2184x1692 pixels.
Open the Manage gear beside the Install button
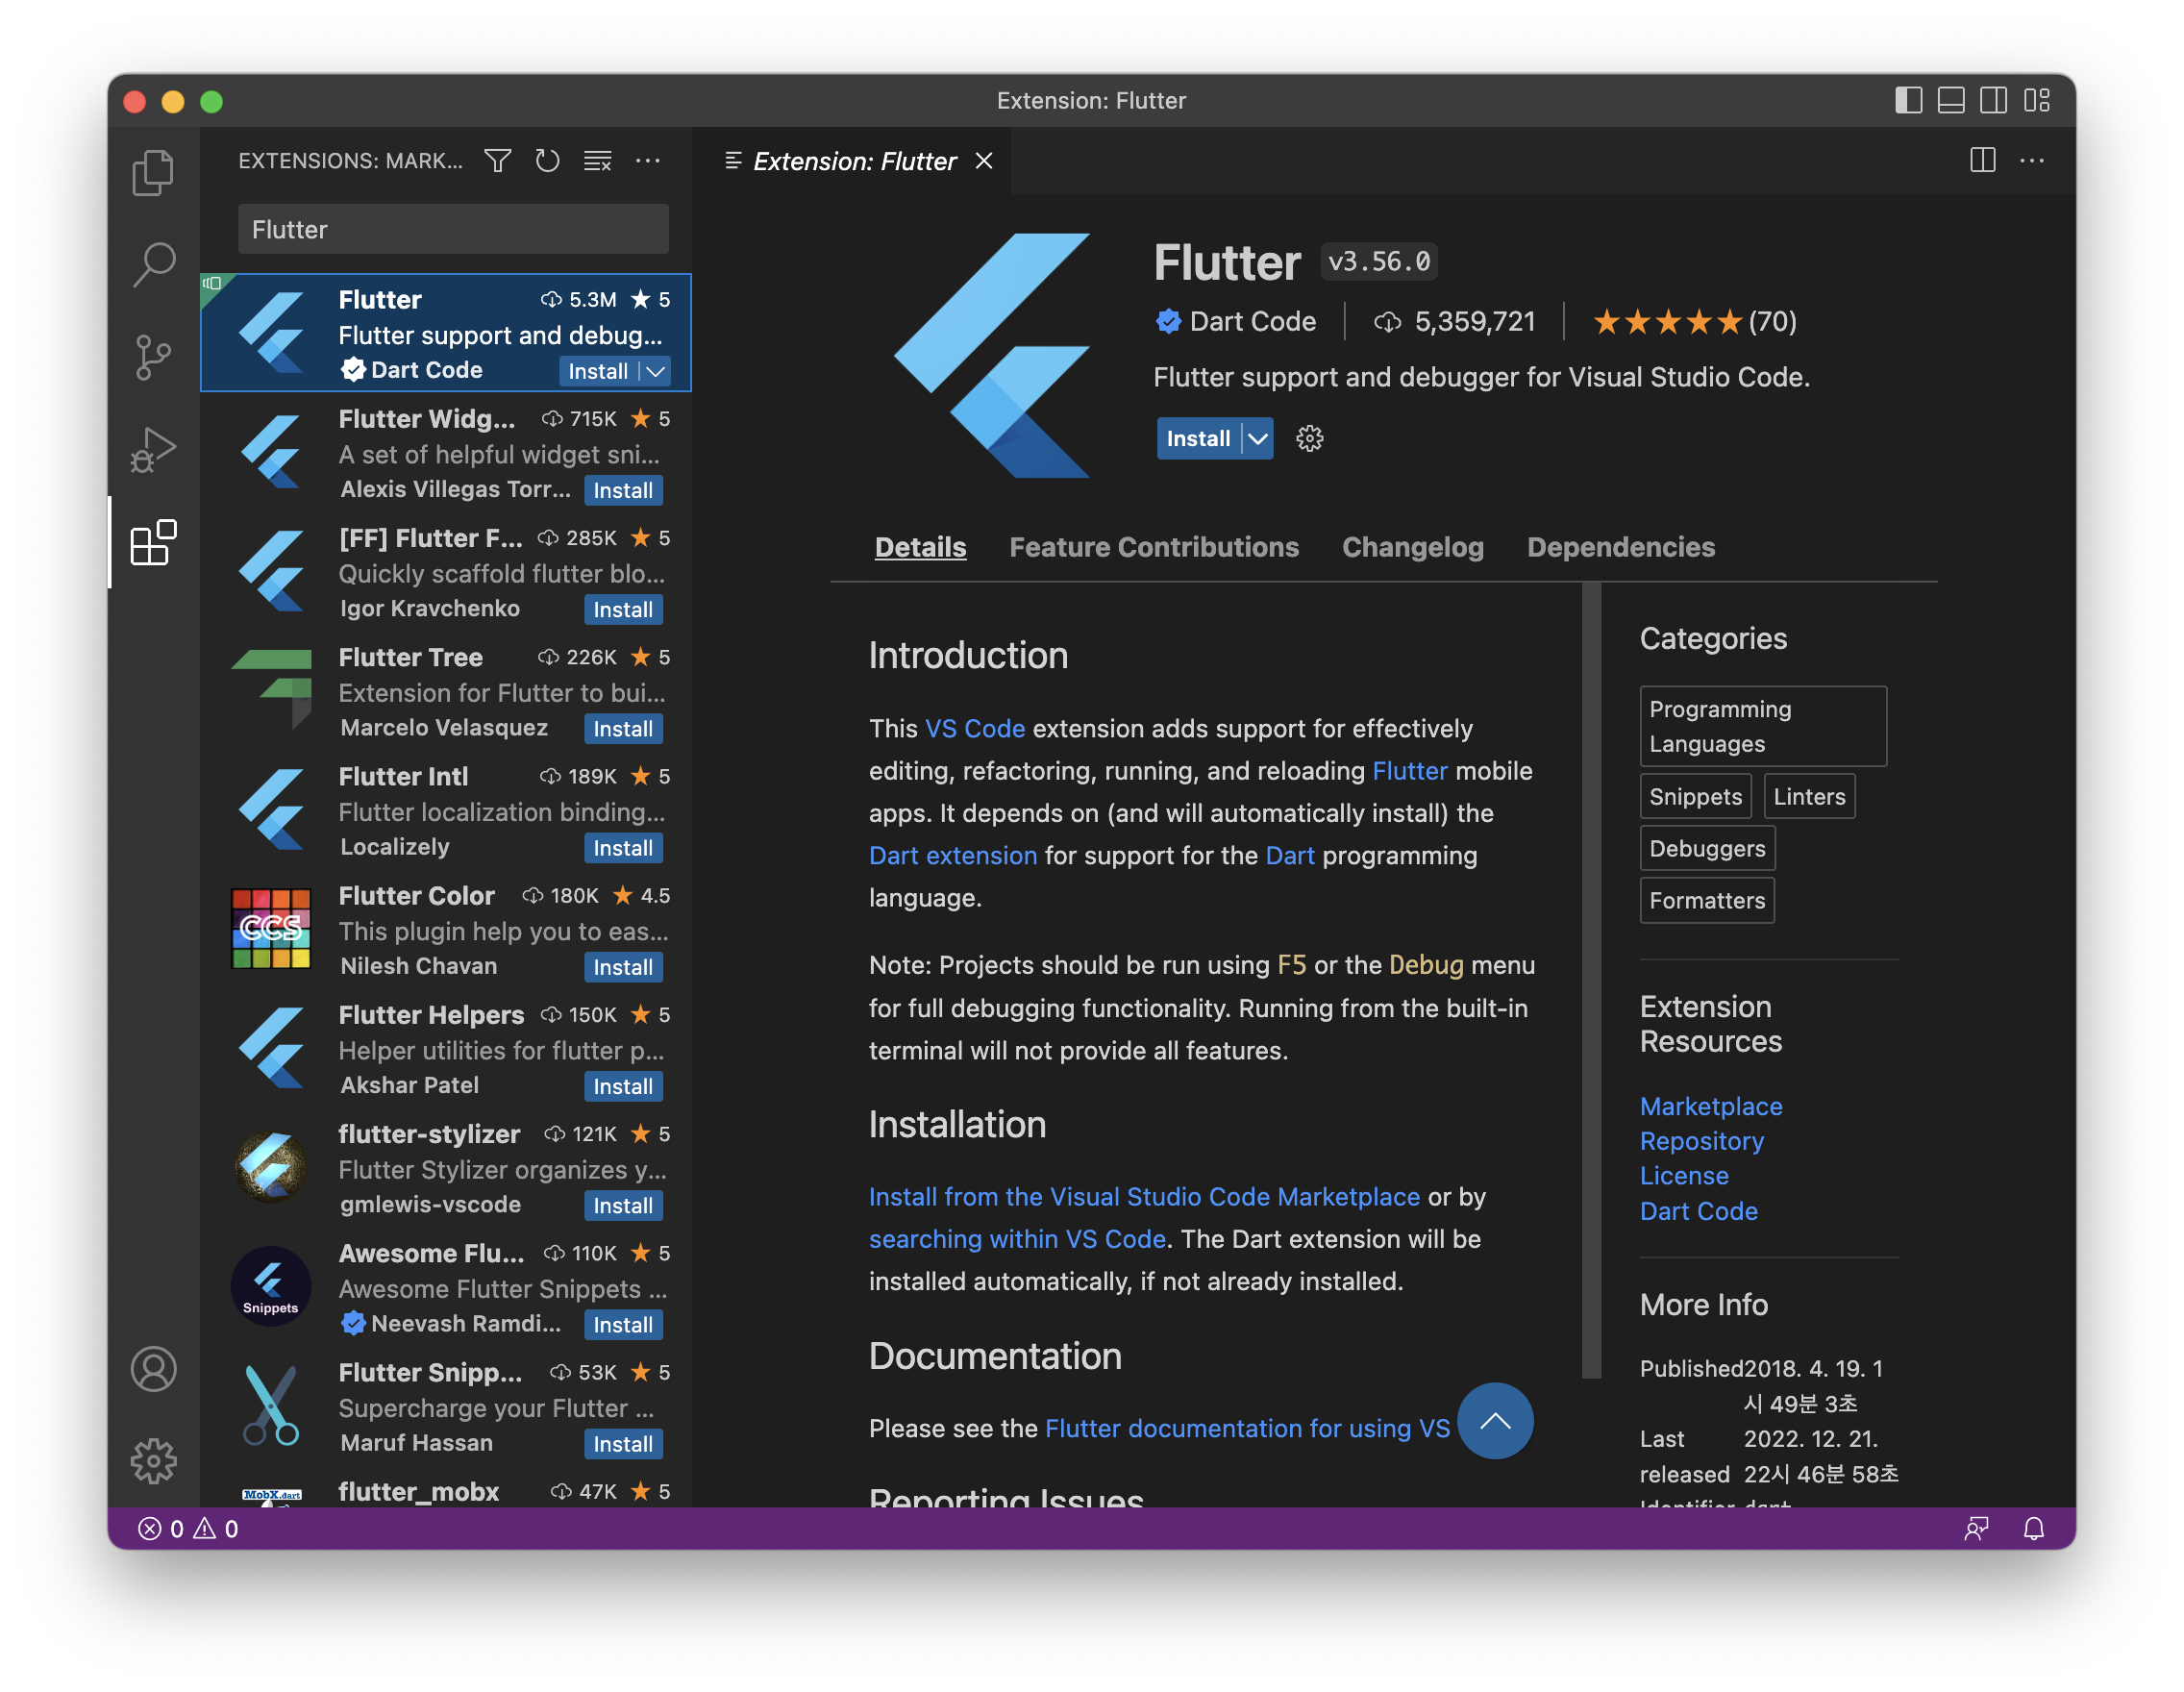(x=1309, y=439)
